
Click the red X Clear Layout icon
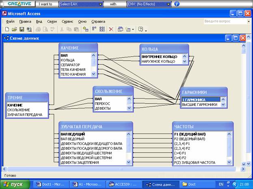[111, 29]
